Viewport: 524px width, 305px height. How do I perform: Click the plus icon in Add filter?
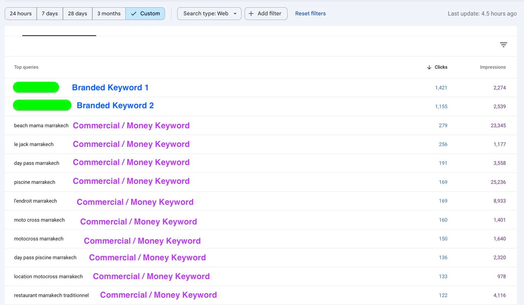click(x=251, y=13)
